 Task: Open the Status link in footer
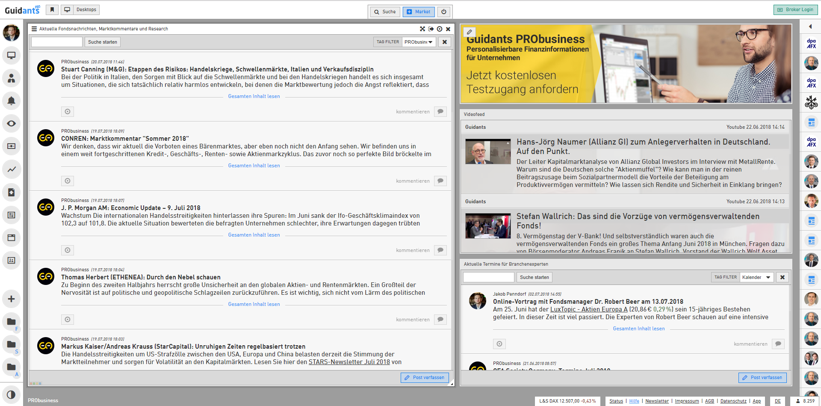(x=616, y=401)
